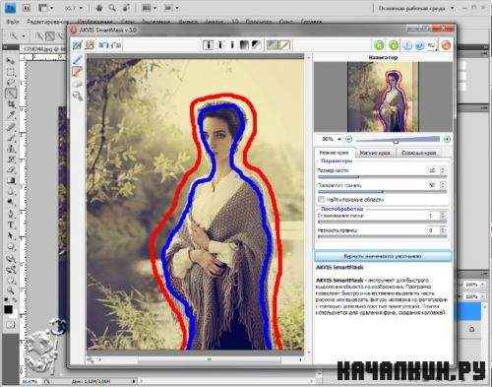Switch to the "Мягкие края" tab

pos(375,153)
